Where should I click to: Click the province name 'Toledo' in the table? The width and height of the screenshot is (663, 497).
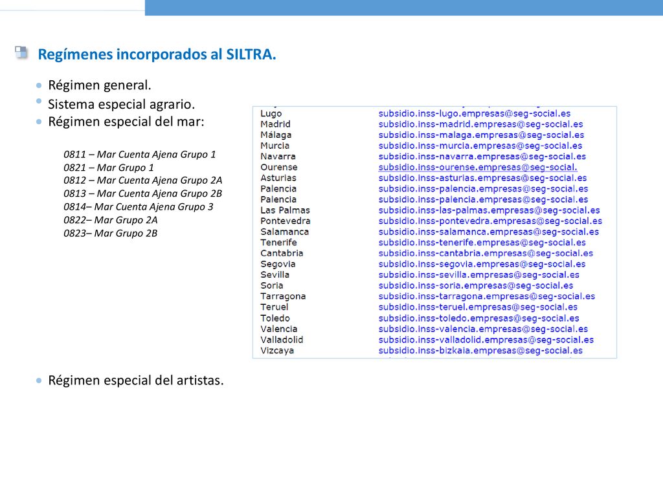click(275, 318)
